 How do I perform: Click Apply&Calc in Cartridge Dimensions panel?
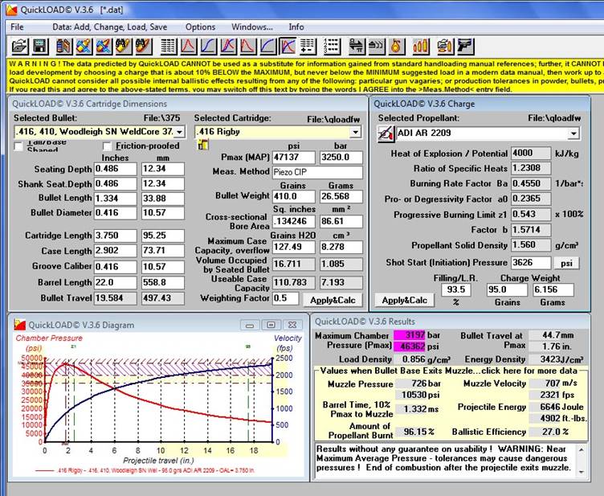pos(333,300)
